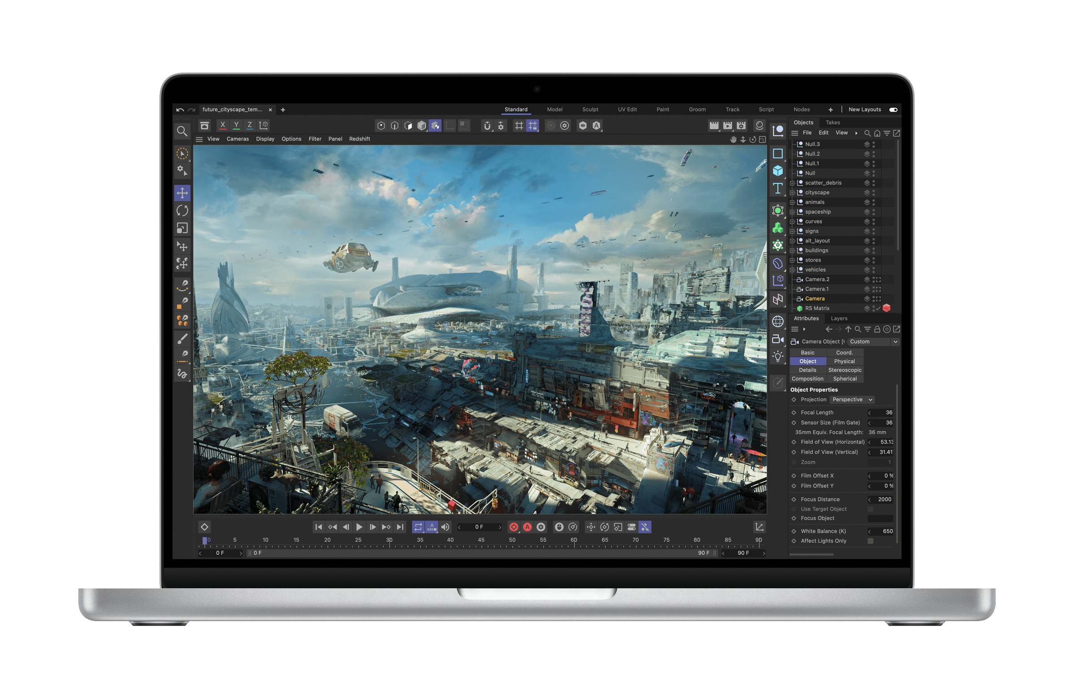Toggle visibility dots for cityscape object
The width and height of the screenshot is (1074, 698).
click(874, 193)
